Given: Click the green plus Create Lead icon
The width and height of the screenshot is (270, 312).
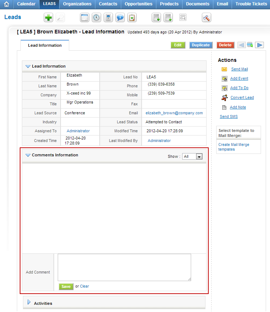Looking at the screenshot, I should pyautogui.click(x=48, y=17).
